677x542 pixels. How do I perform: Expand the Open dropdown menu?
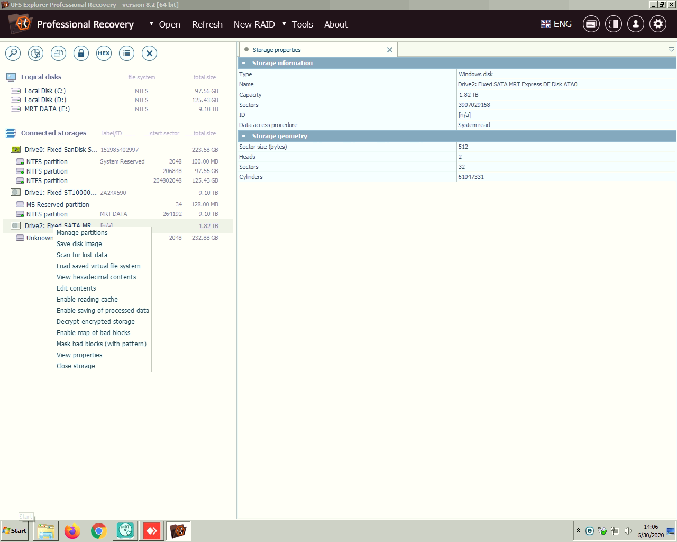164,24
